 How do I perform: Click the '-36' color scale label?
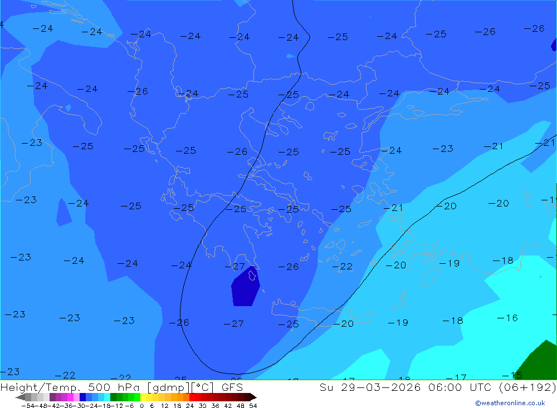(66, 406)
